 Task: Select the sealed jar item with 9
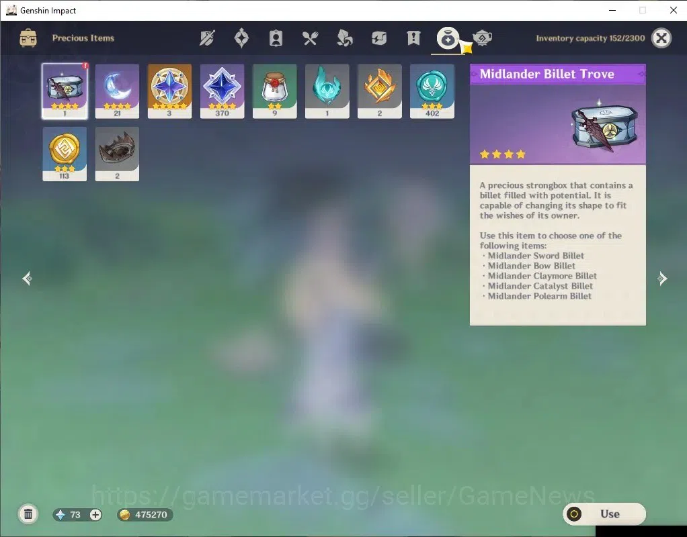tap(275, 91)
